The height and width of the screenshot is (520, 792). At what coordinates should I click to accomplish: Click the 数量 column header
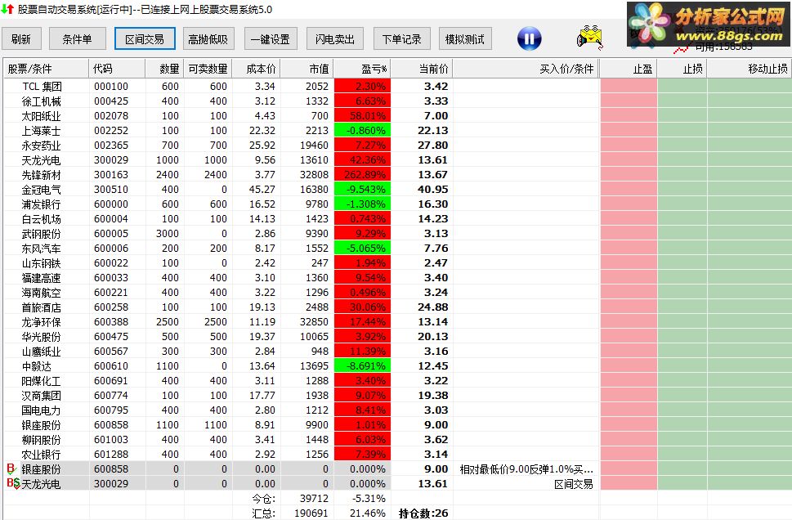tap(164, 69)
